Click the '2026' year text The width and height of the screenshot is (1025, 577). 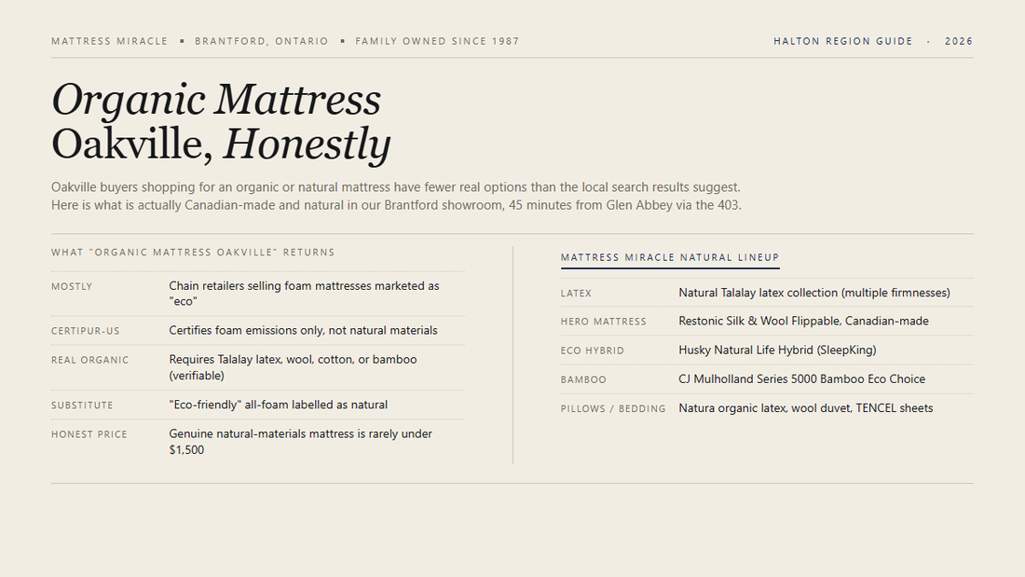coord(958,41)
